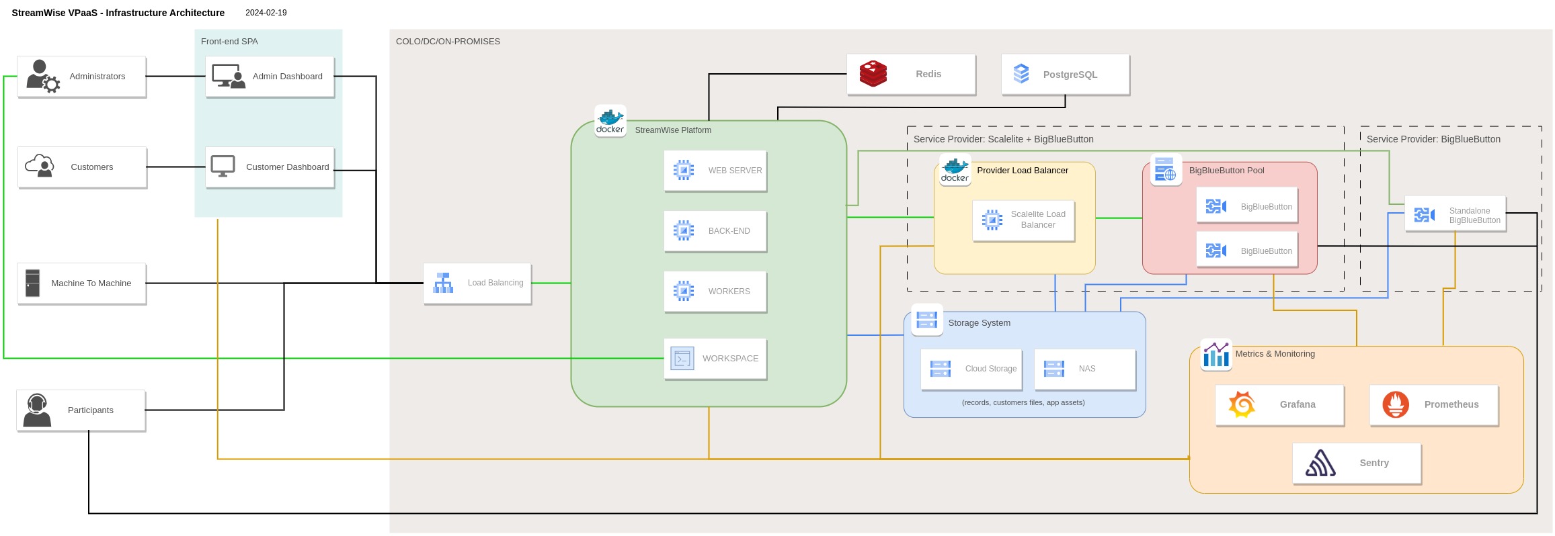Screen dimensions: 1555x536
Task: Click the Sentry logo icon
Action: 1320,463
